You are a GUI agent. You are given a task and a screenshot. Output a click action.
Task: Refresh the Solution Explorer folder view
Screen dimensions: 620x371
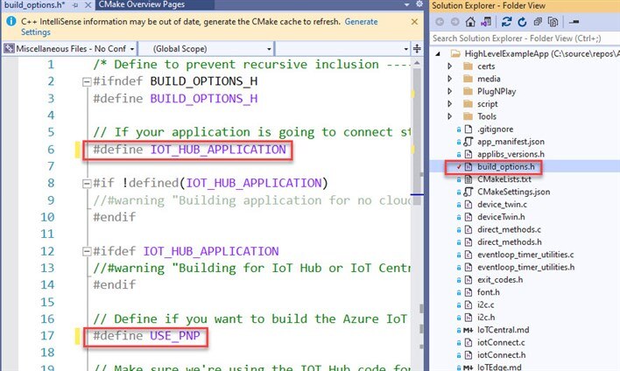522,22
